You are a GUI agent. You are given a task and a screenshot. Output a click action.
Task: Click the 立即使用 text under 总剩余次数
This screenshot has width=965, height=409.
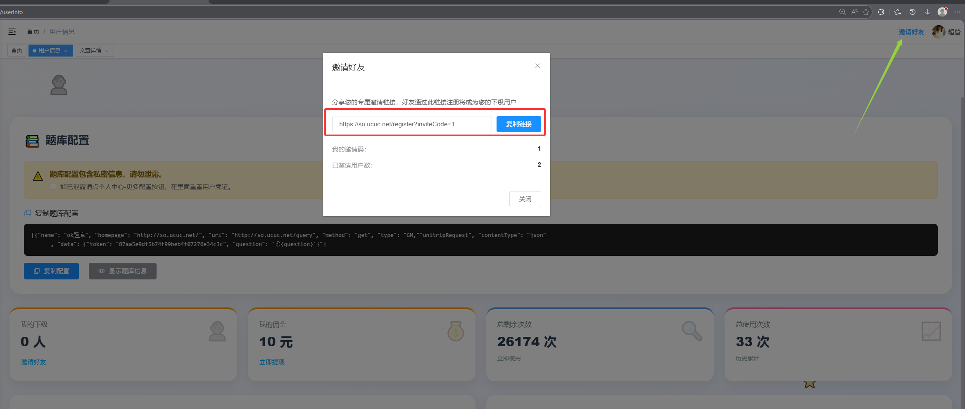[x=509, y=358]
